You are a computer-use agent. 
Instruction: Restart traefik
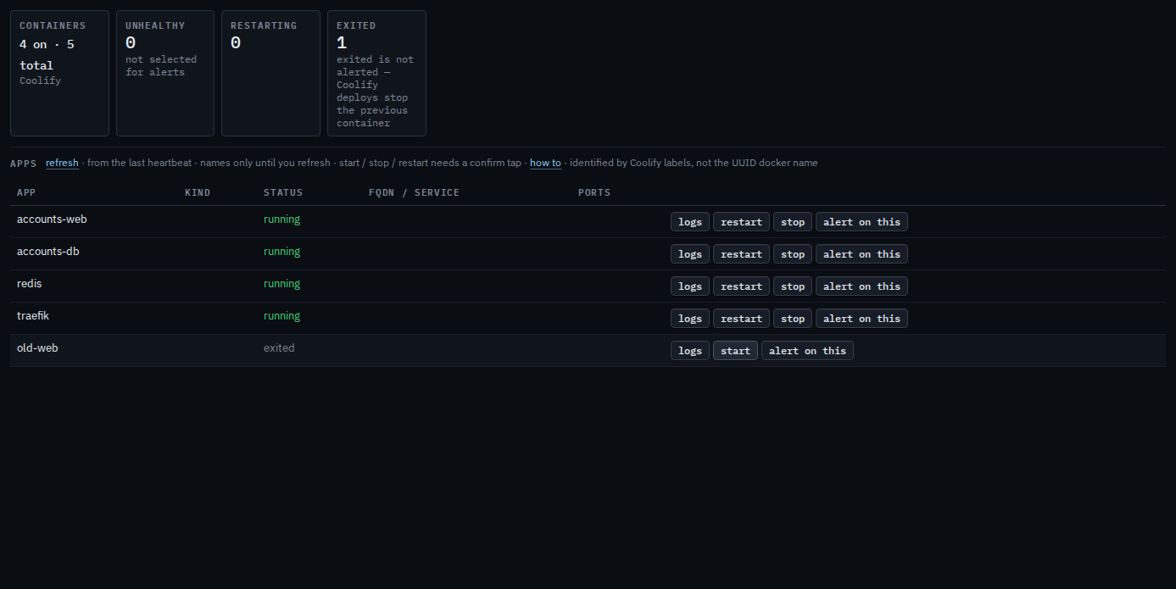(741, 319)
